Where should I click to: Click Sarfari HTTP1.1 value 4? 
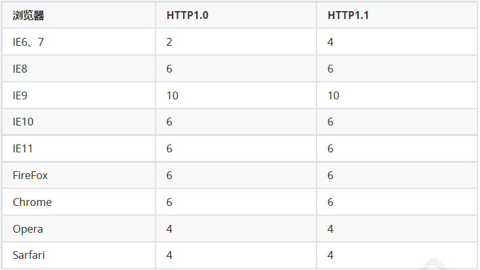330,255
